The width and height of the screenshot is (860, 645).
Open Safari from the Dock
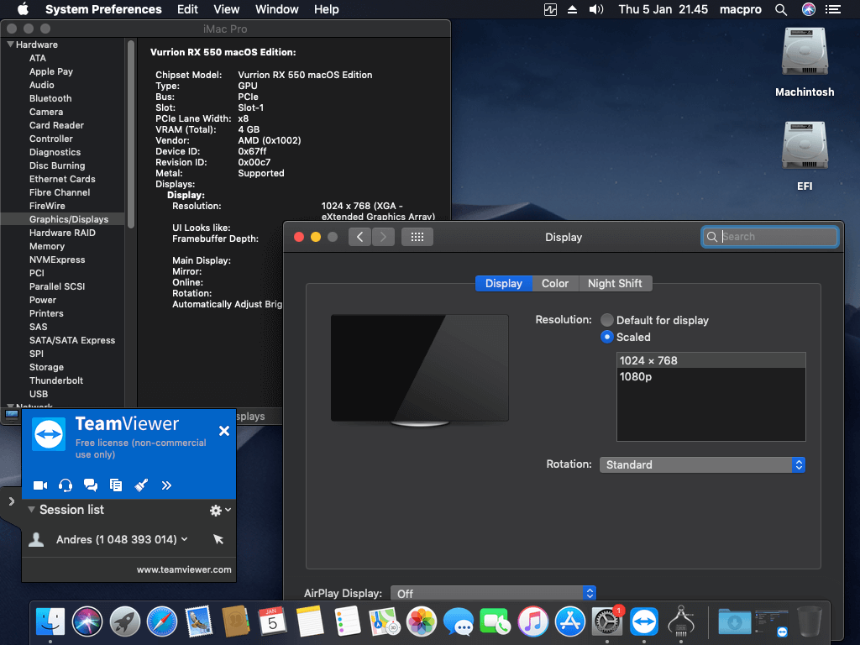click(x=162, y=622)
